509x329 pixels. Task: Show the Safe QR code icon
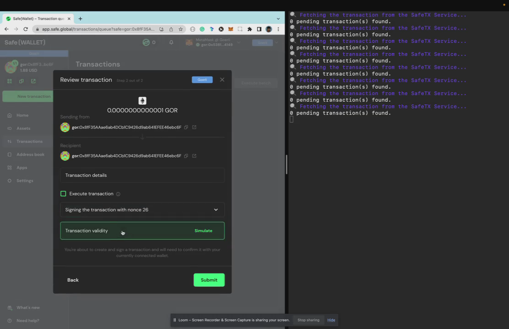pyautogui.click(x=10, y=81)
